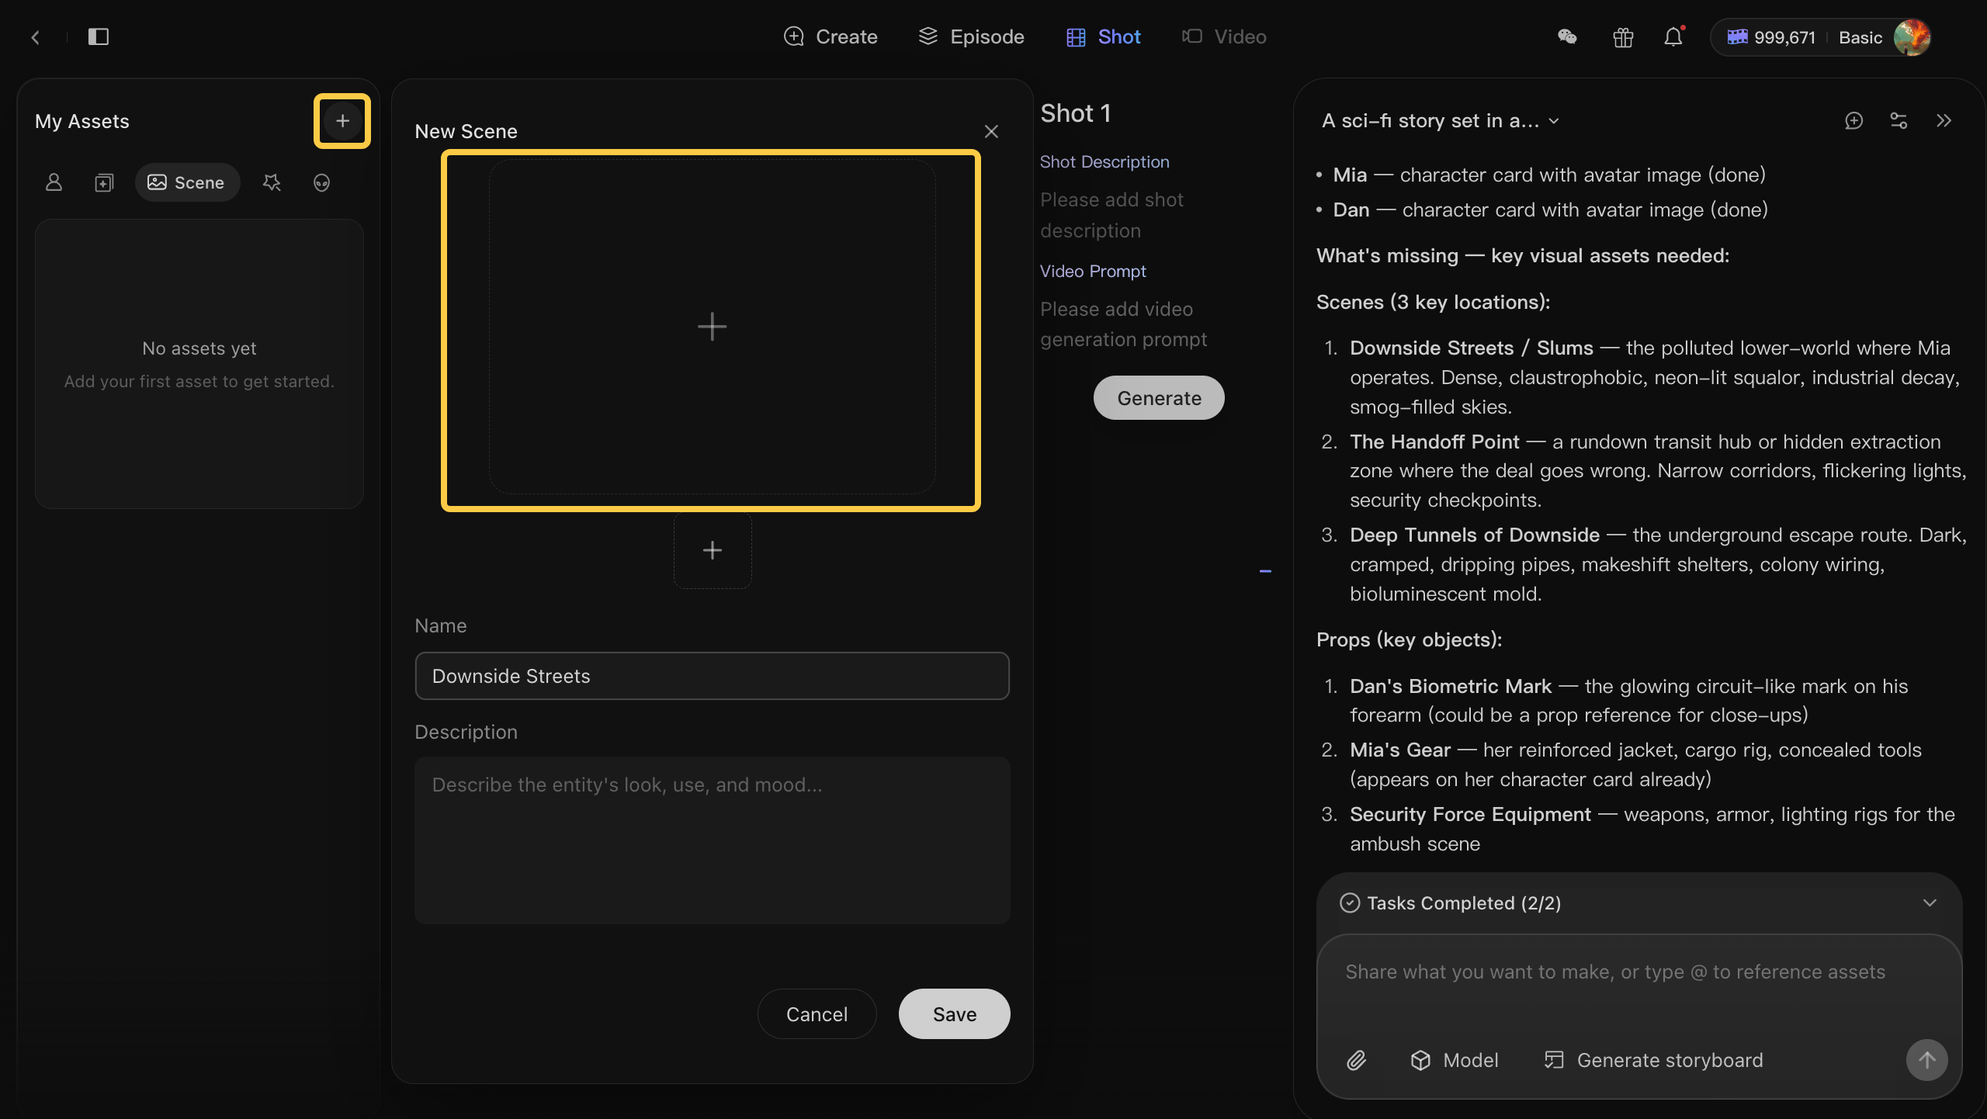
Task: Click the Name field with Downside Streets
Action: coord(712,676)
